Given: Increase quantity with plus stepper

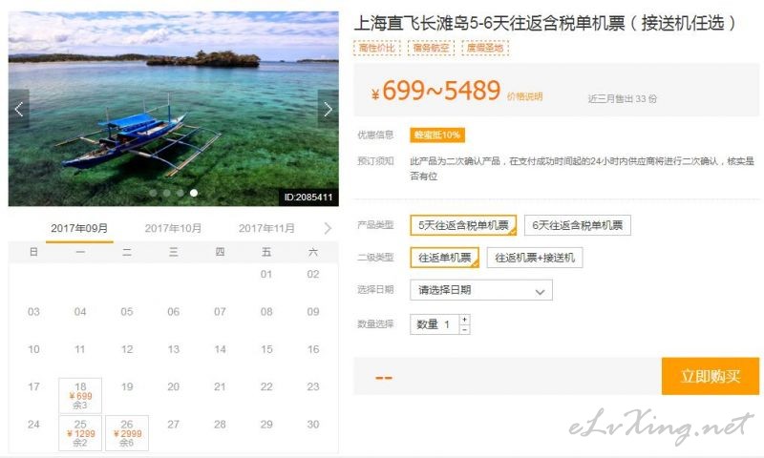Looking at the screenshot, I should pyautogui.click(x=465, y=320).
